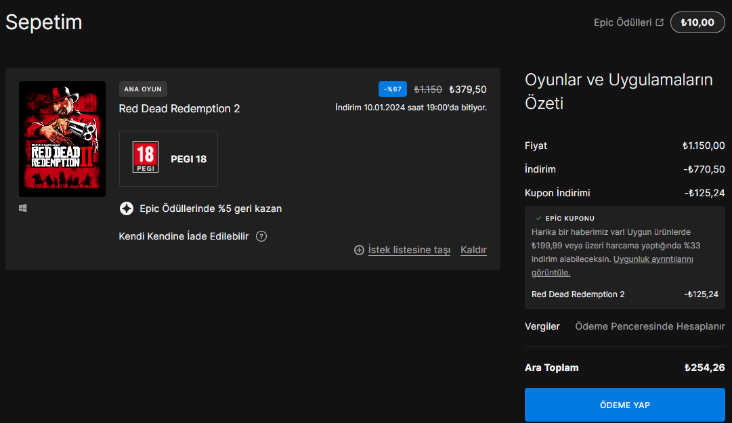Screen dimensions: 732x423
Task: Remove the game with Kaldır
Action: tap(473, 250)
